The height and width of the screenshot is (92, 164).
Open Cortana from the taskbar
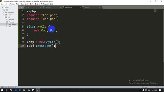click(x=11, y=90)
